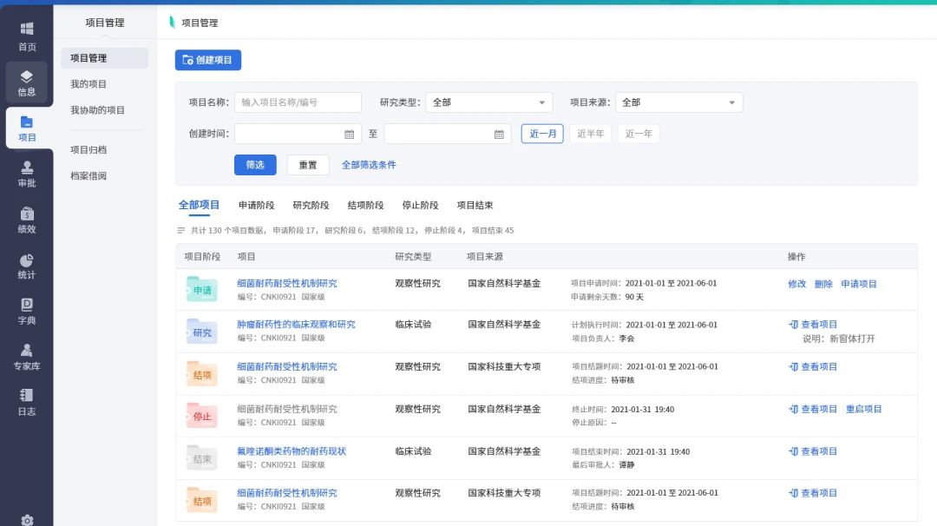Screen dimensions: 937x526
Task: Click the 项目阶段 column header
Action: (202, 256)
